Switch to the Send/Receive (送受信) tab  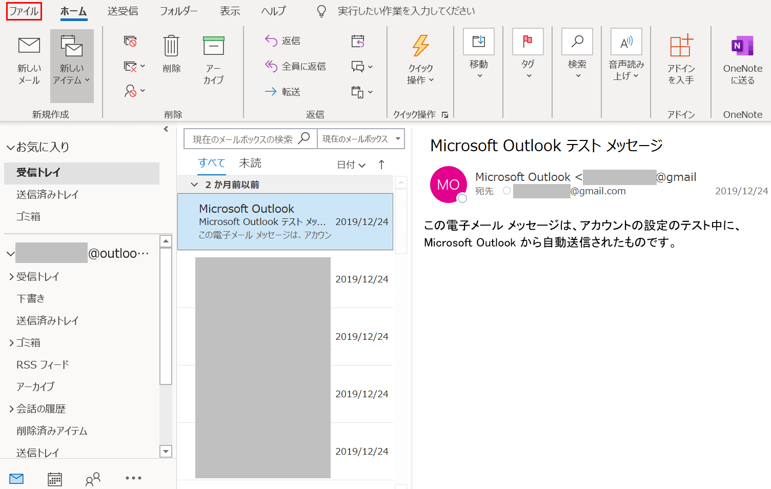point(123,11)
